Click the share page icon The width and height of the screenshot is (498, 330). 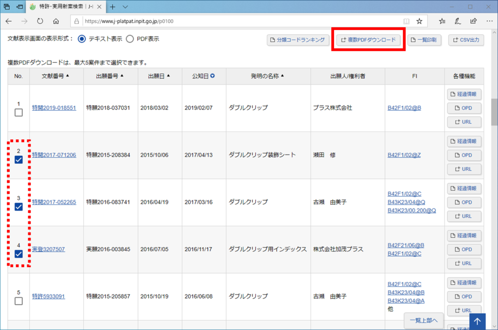point(473,21)
